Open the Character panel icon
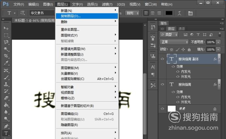Screen dimensions: 226x139 (x=153, y=67)
